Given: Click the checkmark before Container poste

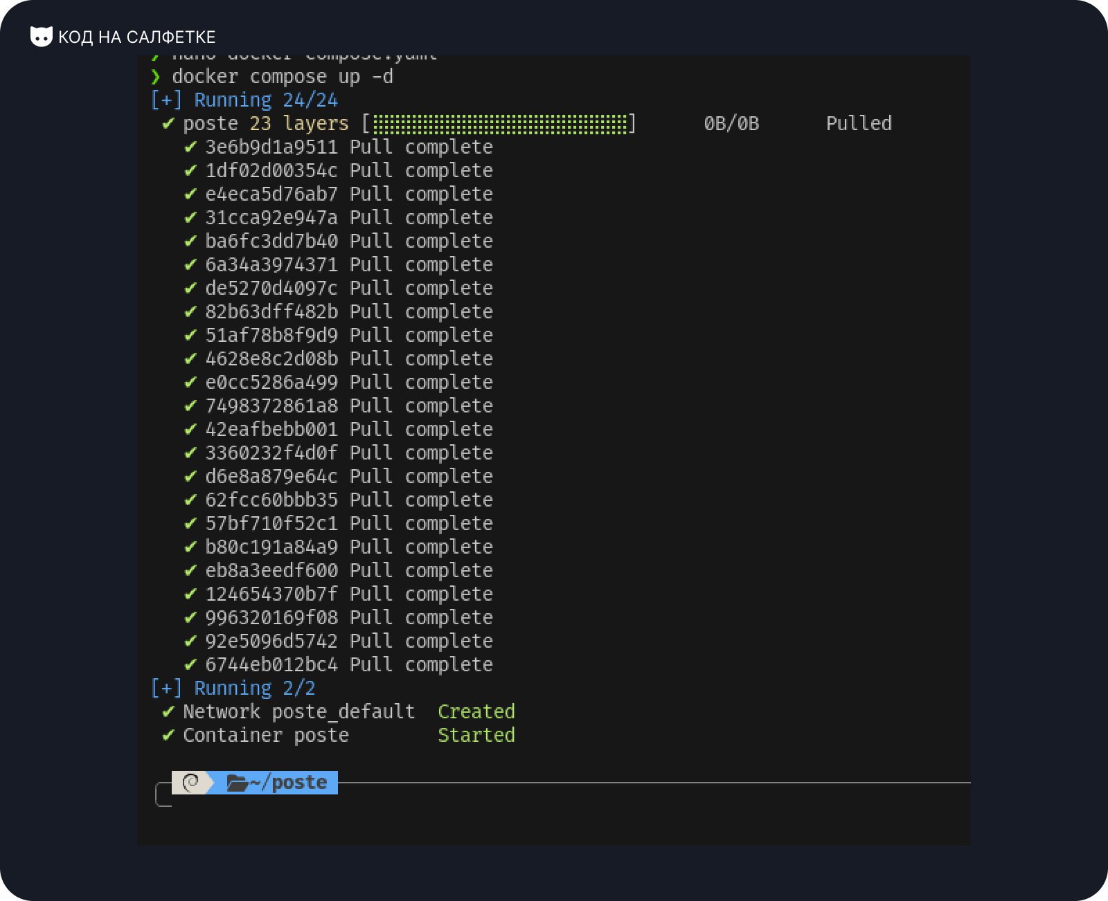Looking at the screenshot, I should click(168, 735).
